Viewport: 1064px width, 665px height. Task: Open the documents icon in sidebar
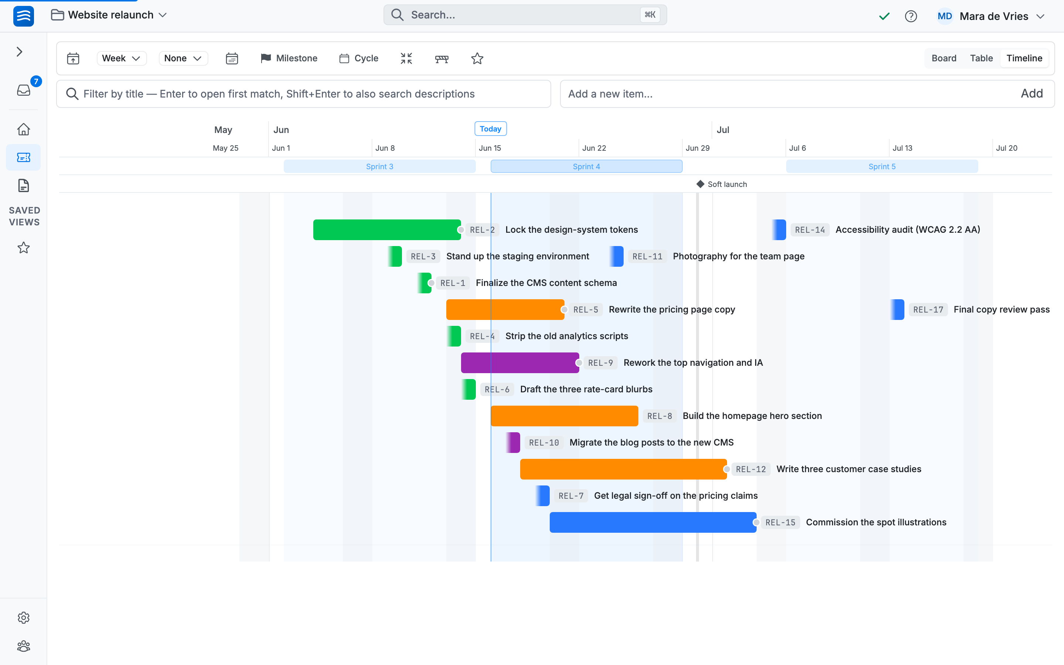coord(24,185)
